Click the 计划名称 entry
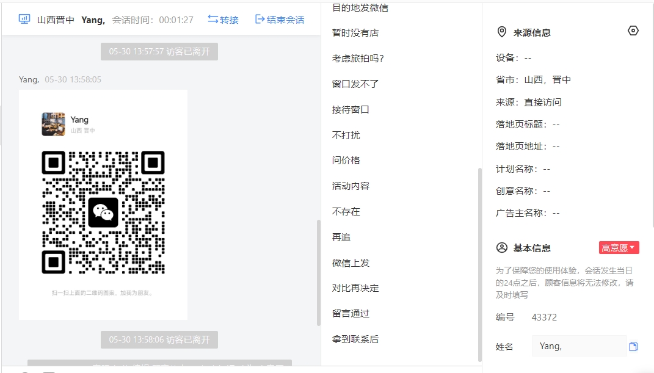654x373 pixels. point(523,168)
